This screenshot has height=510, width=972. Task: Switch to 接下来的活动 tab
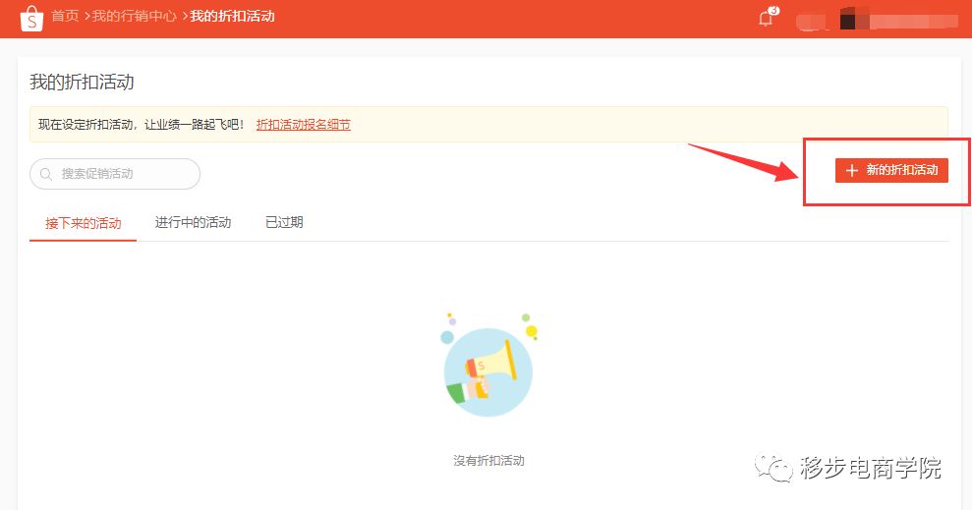84,223
